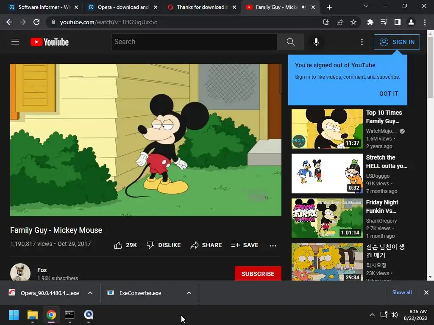
Task: Open the Extensions puzzle icon
Action: click(370, 22)
